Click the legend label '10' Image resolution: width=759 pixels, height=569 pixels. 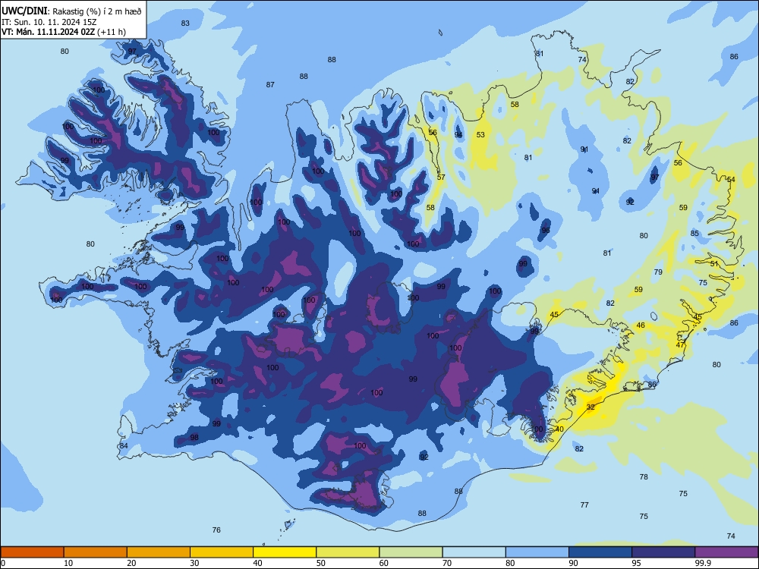click(68, 563)
